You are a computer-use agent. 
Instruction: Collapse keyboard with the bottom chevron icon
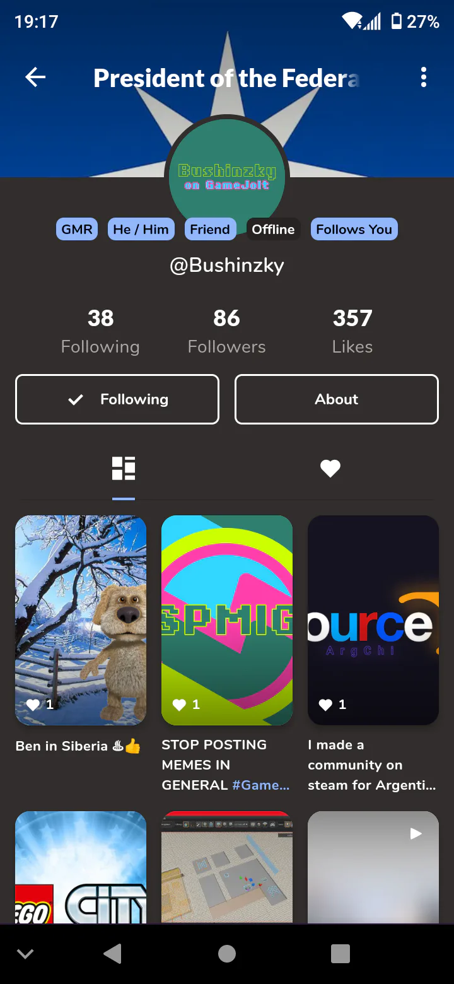[25, 954]
